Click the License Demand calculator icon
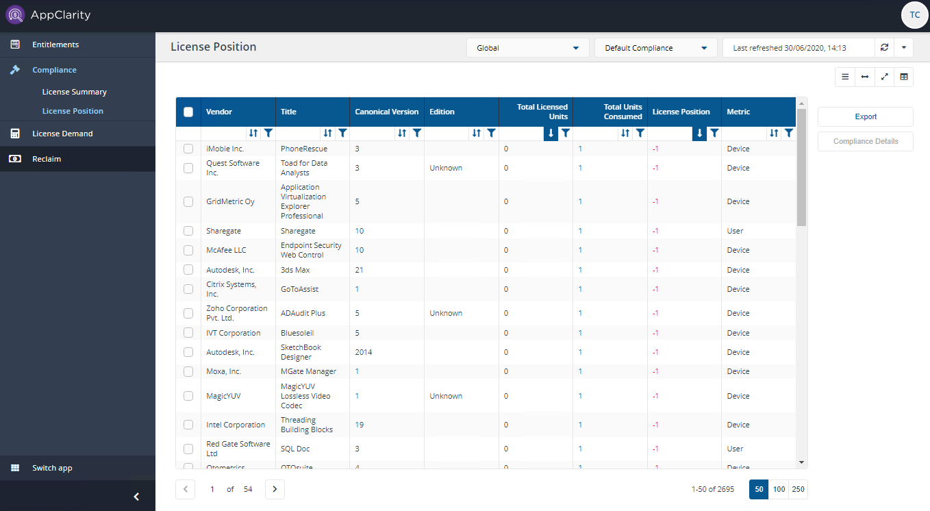Viewport: 930px width, 511px height. coord(15,134)
